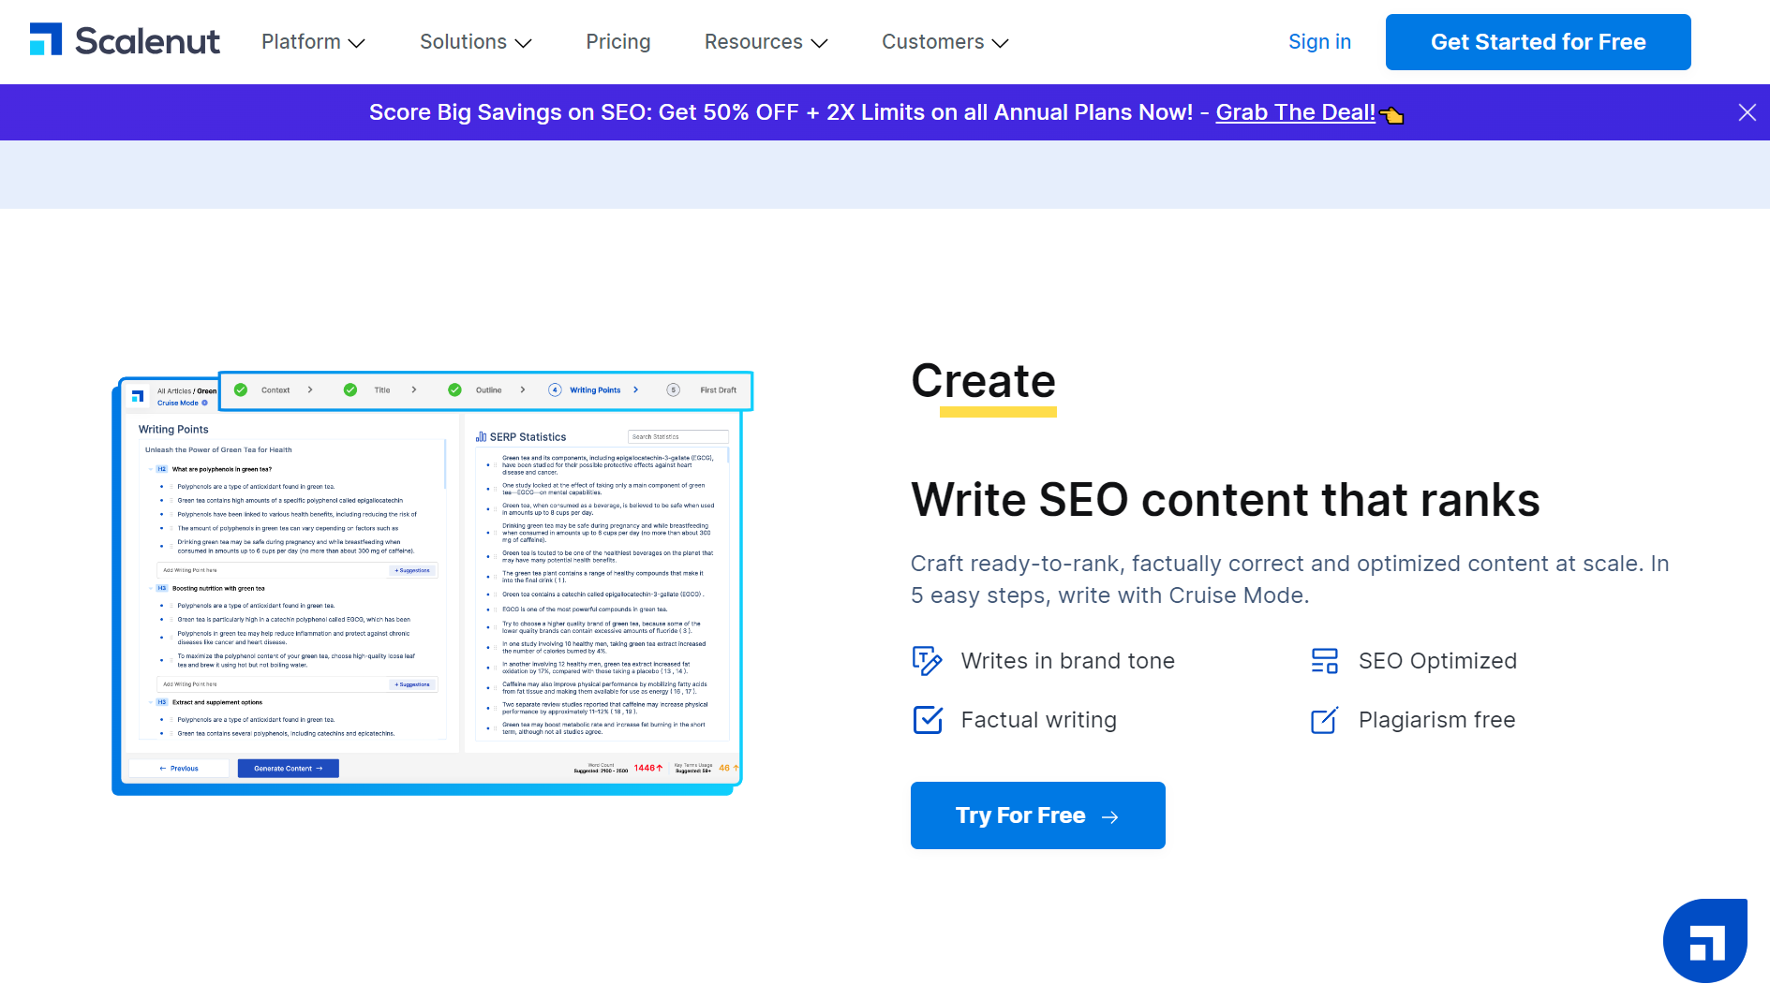Dismiss the promo banner with X
Viewport: 1770px width, 984px height.
click(1747, 112)
